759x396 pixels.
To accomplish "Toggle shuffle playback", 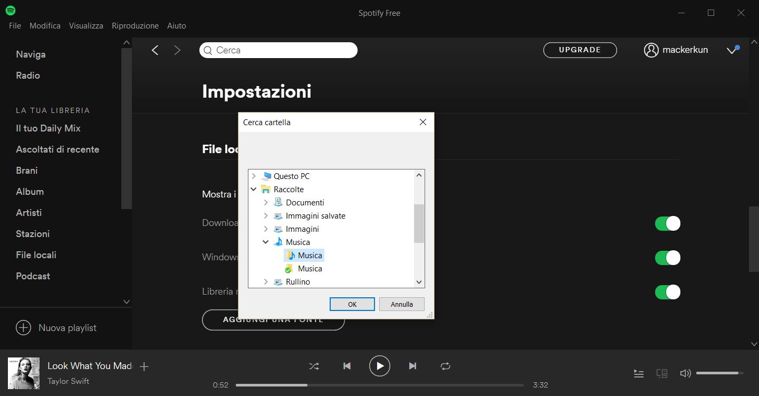I will (314, 366).
